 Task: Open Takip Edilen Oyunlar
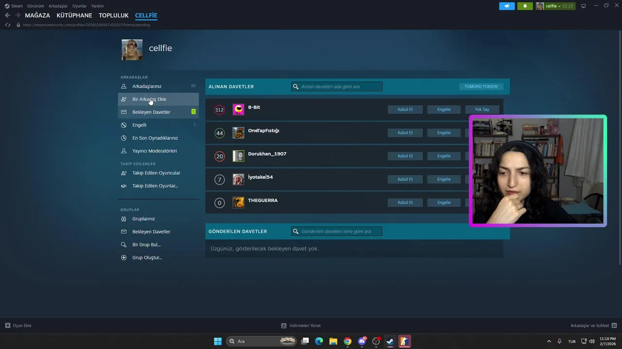[x=158, y=186]
